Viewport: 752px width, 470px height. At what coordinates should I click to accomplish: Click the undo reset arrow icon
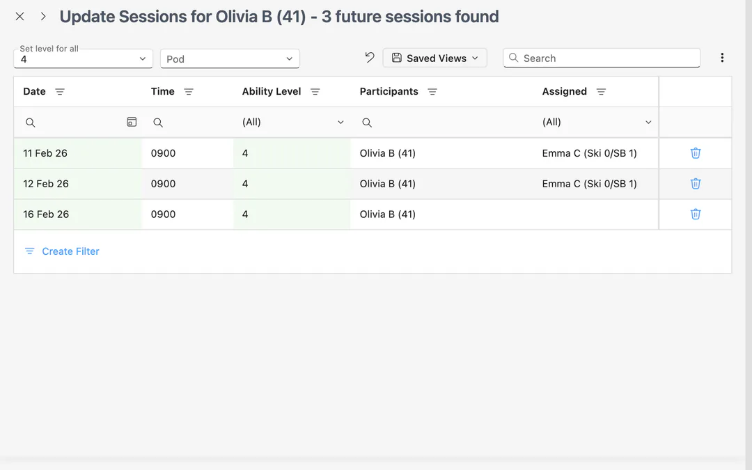[369, 58]
